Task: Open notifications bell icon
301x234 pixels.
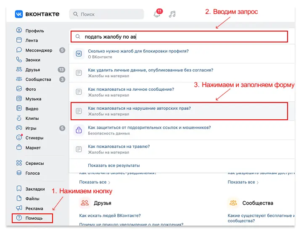Action: click(x=157, y=14)
